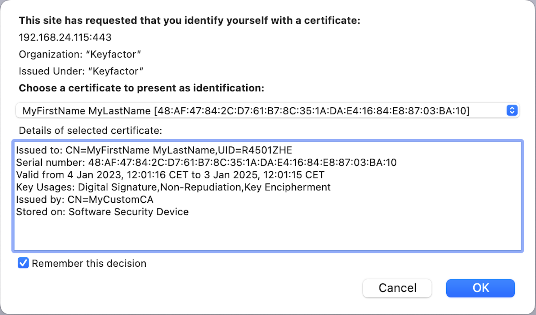Click the Organization "Keyfactor" text

(x=80, y=54)
